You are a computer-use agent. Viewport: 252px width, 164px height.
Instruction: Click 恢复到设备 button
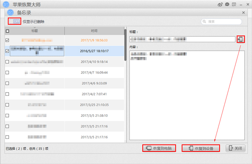201,148
